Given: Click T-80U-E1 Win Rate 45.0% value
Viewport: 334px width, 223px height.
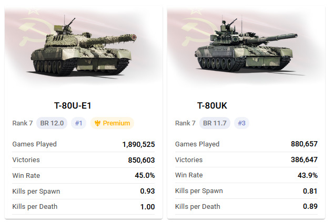Looking at the screenshot, I should pos(145,175).
